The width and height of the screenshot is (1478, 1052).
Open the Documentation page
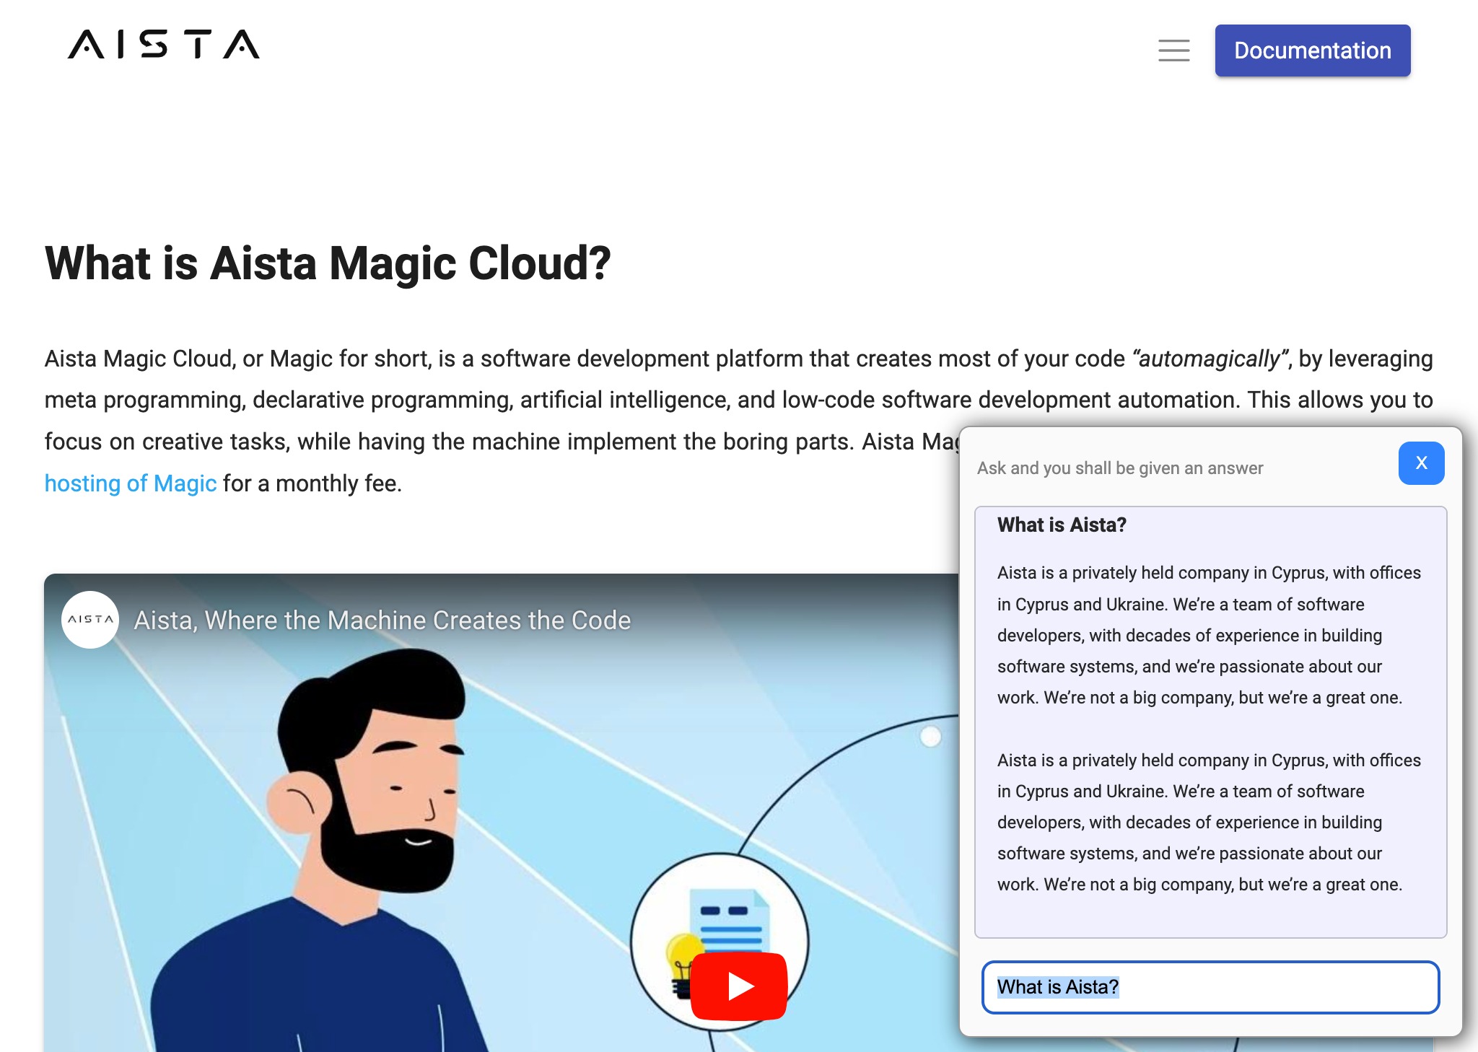pyautogui.click(x=1312, y=51)
